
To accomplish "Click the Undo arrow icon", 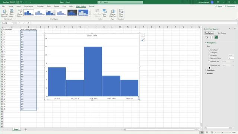I will 21,2.
